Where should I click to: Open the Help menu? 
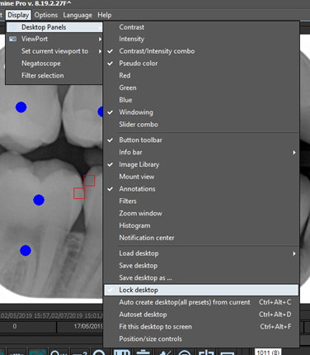click(105, 15)
